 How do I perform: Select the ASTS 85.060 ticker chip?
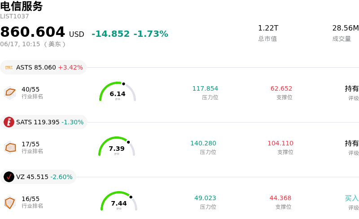(x=43, y=67)
